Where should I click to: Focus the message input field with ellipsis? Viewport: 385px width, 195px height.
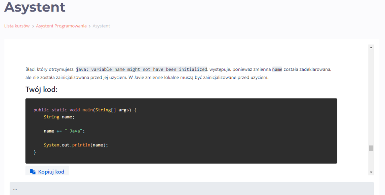pyautogui.click(x=191, y=189)
